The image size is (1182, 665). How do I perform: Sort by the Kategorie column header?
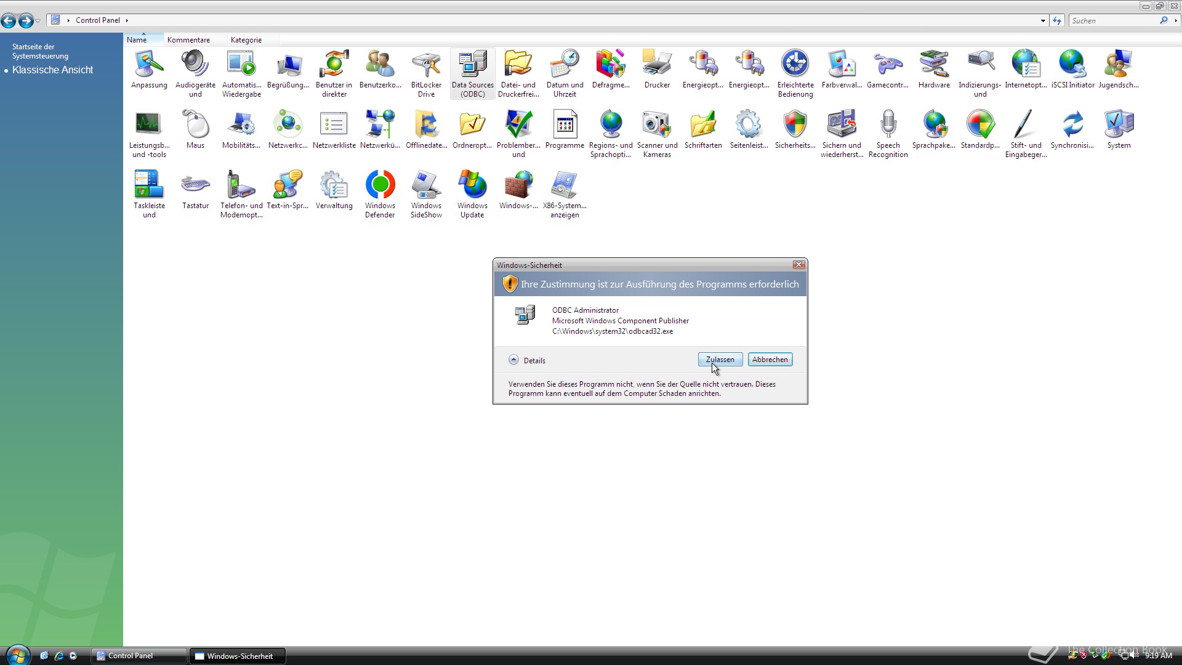pos(252,39)
